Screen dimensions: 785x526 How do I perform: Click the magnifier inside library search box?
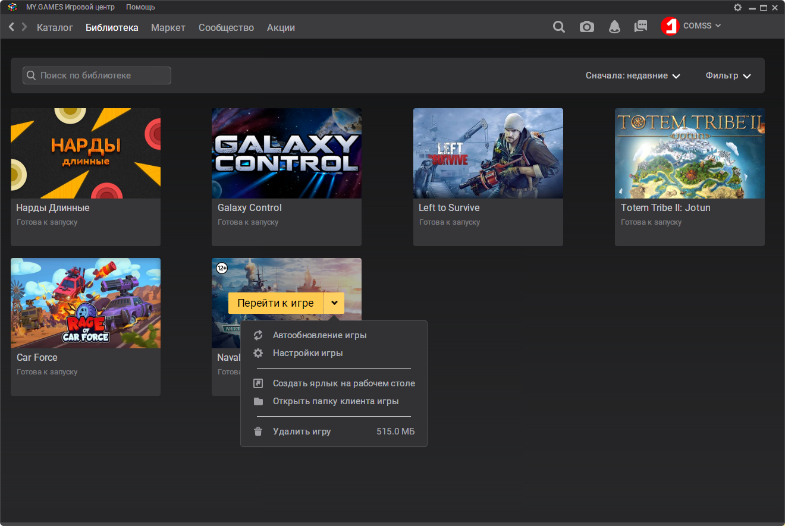(31, 75)
